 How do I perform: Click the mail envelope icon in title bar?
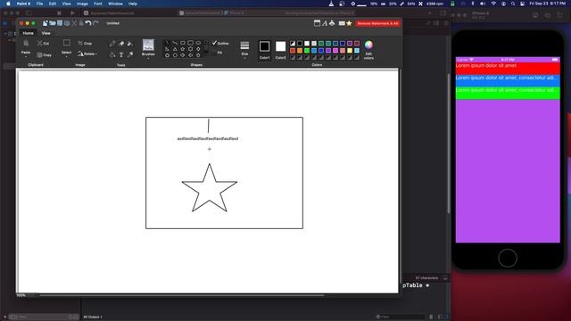[x=342, y=23]
